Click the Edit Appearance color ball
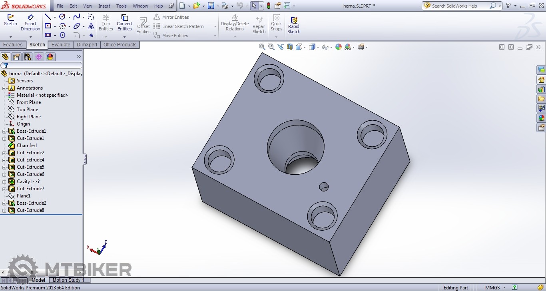This screenshot has width=546, height=291. 339,47
